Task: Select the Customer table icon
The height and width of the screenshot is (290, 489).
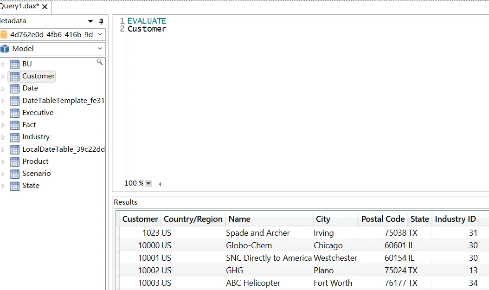Action: pyautogui.click(x=15, y=77)
